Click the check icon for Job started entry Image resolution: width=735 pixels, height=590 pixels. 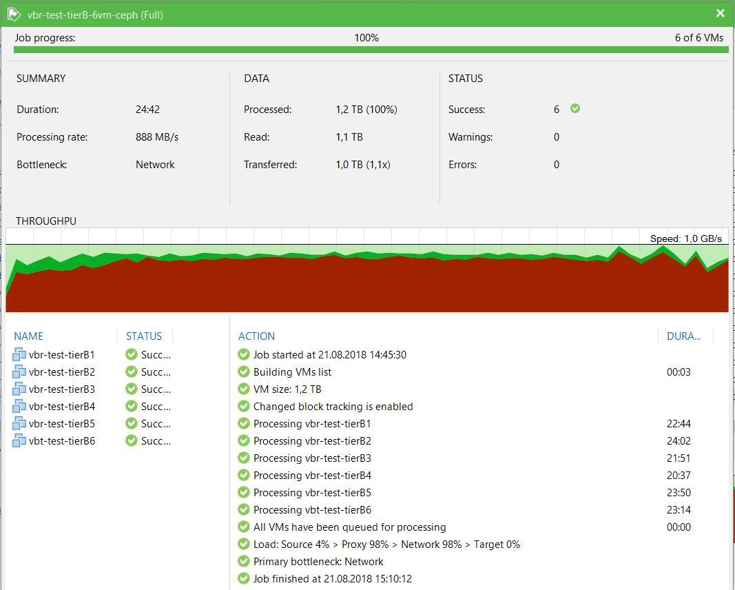243,355
